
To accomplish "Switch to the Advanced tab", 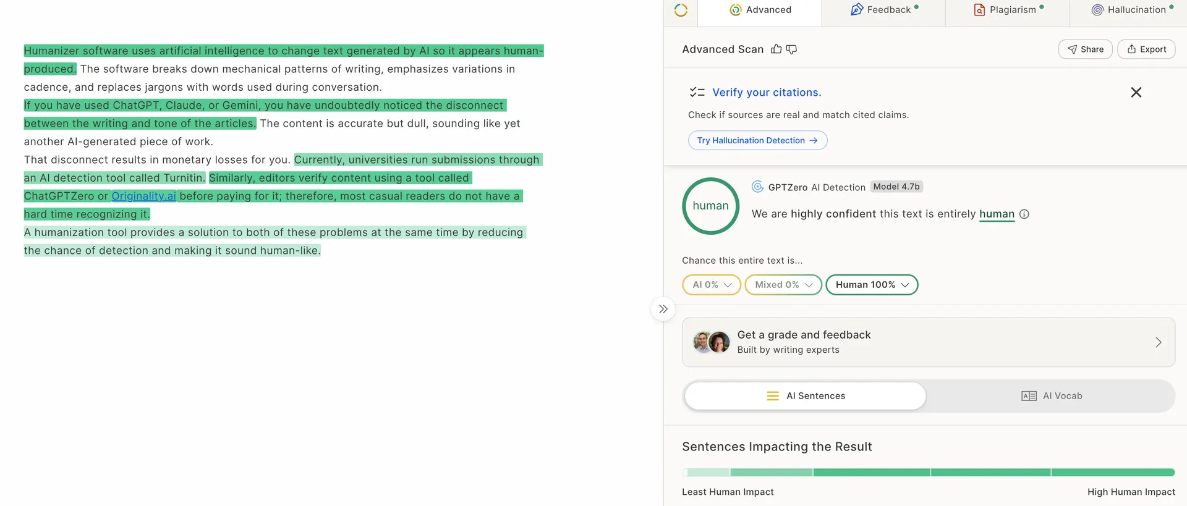I will [760, 10].
